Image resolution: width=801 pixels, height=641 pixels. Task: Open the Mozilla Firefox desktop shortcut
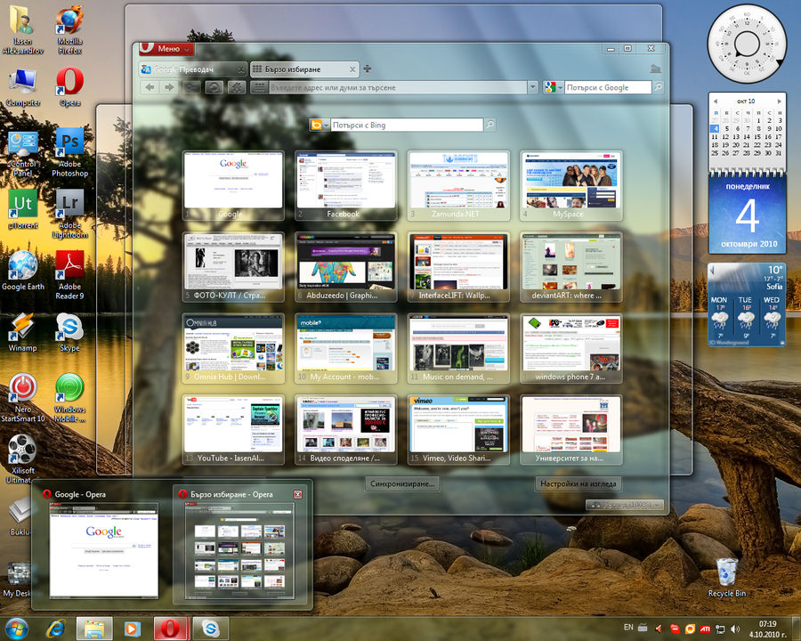point(69,29)
